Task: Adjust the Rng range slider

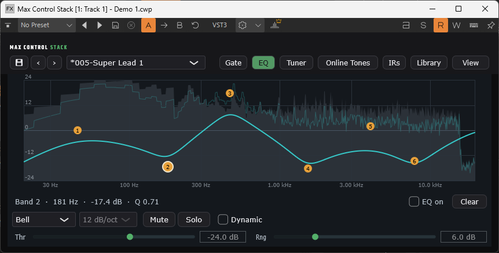Action: (315, 237)
